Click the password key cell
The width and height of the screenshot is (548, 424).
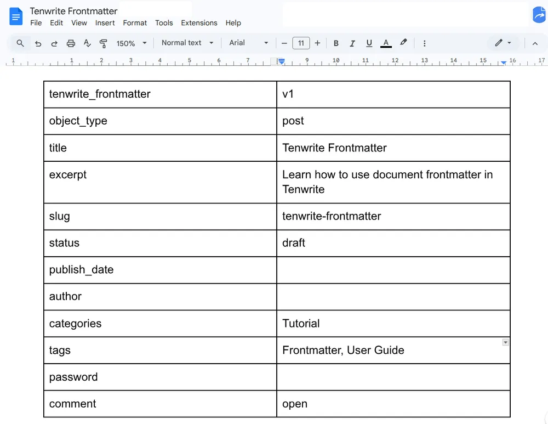pyautogui.click(x=160, y=377)
